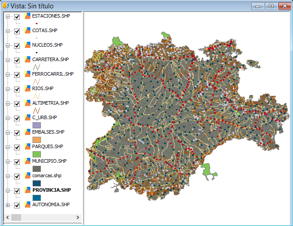Expand the AUTONOMIA.SHP layer legend

click(7, 205)
